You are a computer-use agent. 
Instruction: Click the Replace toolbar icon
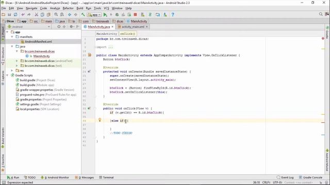coord(62,15)
